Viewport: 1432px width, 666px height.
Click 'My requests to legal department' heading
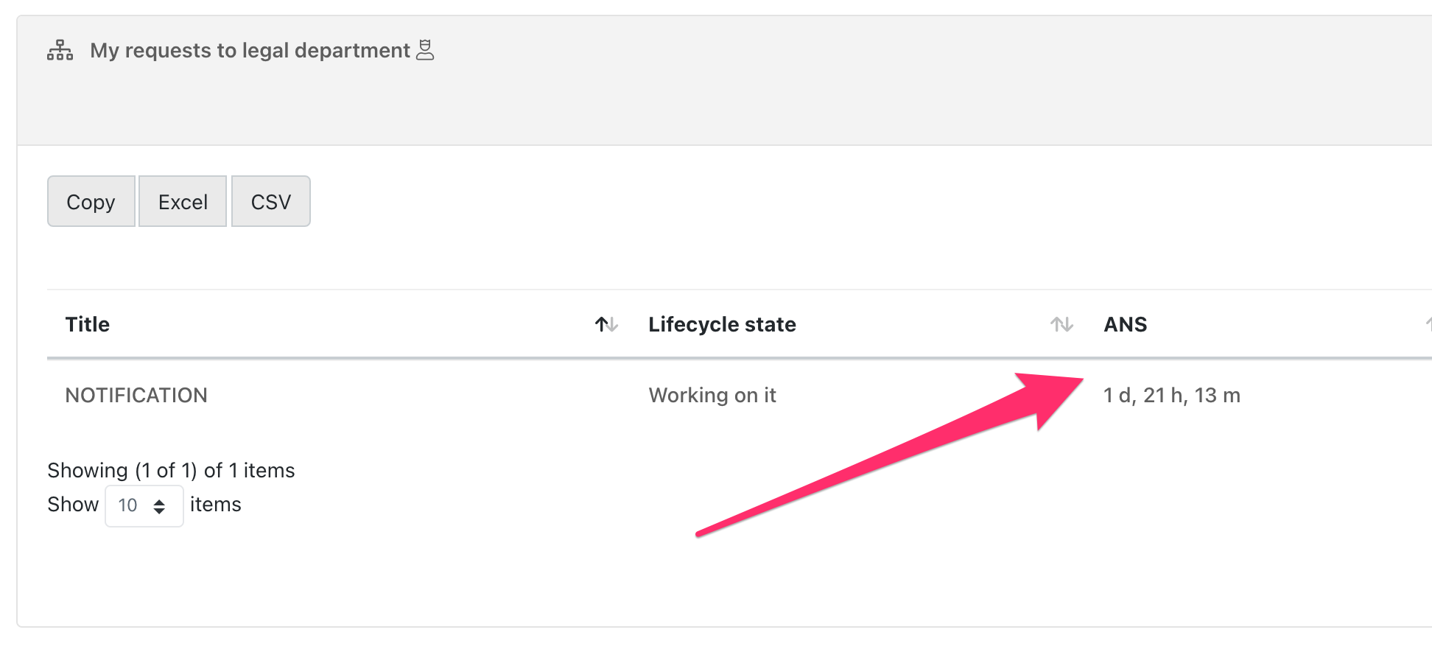click(250, 50)
